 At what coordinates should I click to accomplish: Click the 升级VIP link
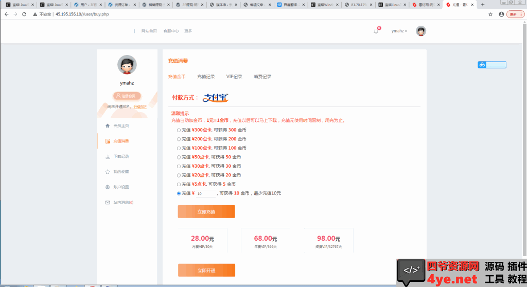point(140,106)
